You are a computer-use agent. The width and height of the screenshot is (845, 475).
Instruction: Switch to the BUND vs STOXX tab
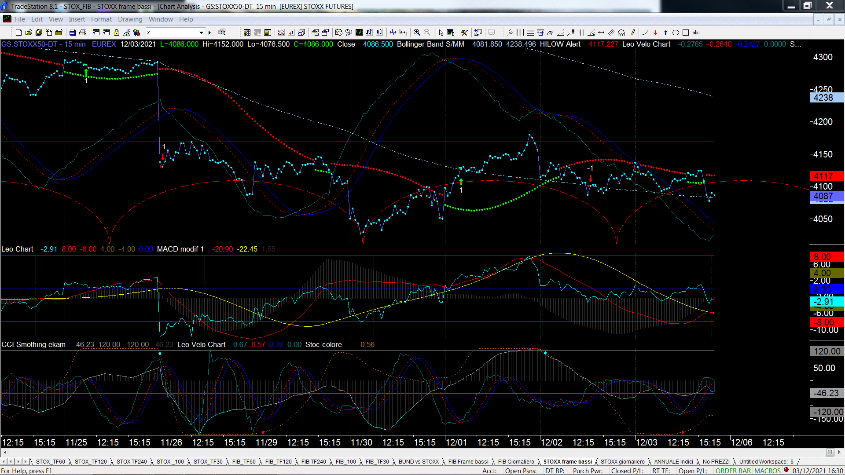click(x=419, y=462)
